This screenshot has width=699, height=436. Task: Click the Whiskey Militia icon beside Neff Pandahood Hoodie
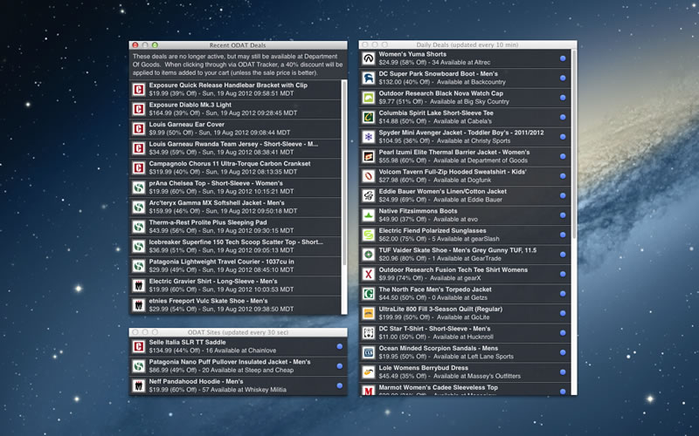click(139, 385)
